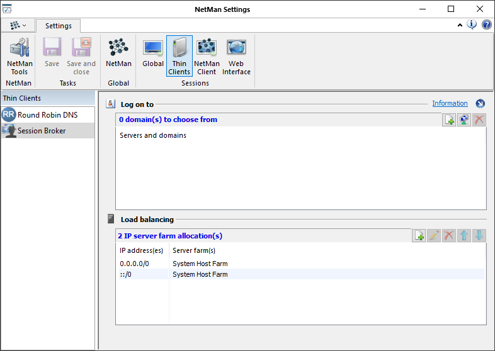495x351 pixels.
Task: Add a new domain entry in Log on to
Action: click(x=449, y=120)
